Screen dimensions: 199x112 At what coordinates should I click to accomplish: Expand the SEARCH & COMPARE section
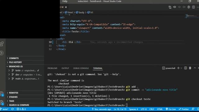(25, 105)
